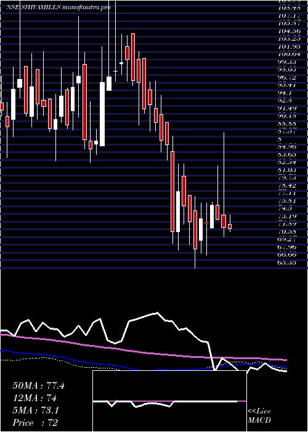Viewport: 308px width, 432px height.
Task: Click the 78.42 price axis label
Action: pyautogui.click(x=287, y=185)
